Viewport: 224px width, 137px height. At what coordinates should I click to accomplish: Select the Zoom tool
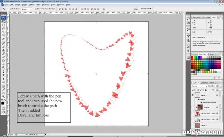3,97
